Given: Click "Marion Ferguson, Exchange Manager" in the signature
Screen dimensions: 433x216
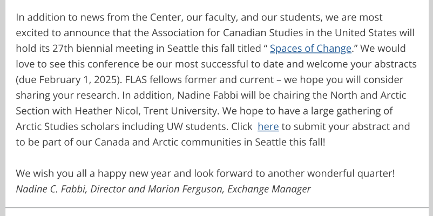Looking at the screenshot, I should [229, 189].
